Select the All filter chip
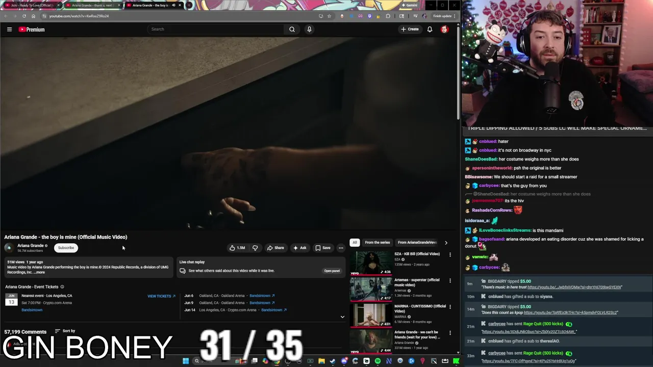Image resolution: width=653 pixels, height=367 pixels. (355, 242)
